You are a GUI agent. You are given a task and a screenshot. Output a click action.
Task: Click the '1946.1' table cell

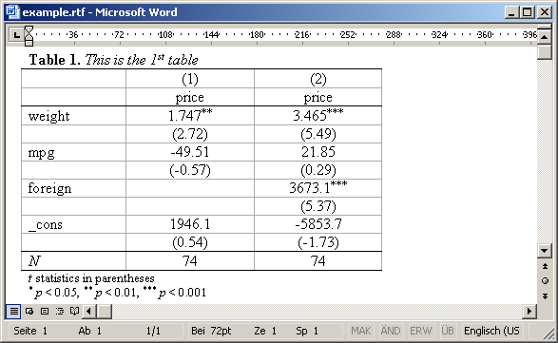[190, 224]
